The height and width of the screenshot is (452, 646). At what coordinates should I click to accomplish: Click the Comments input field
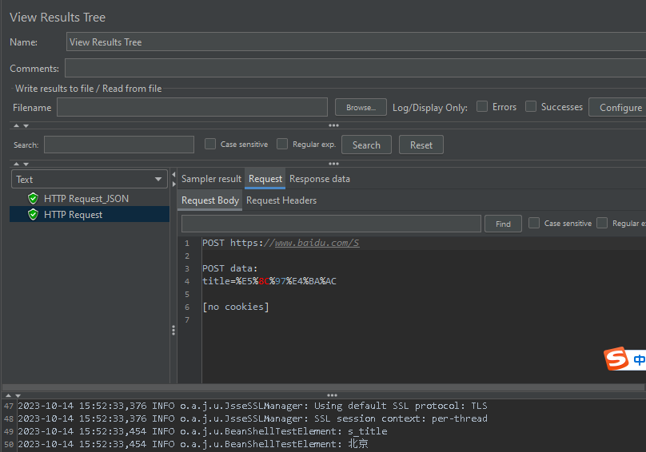pos(355,68)
